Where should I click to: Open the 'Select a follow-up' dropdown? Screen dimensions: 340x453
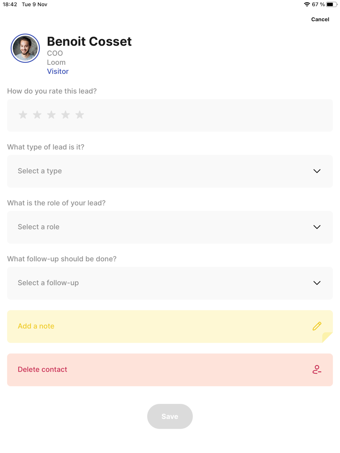point(160,283)
